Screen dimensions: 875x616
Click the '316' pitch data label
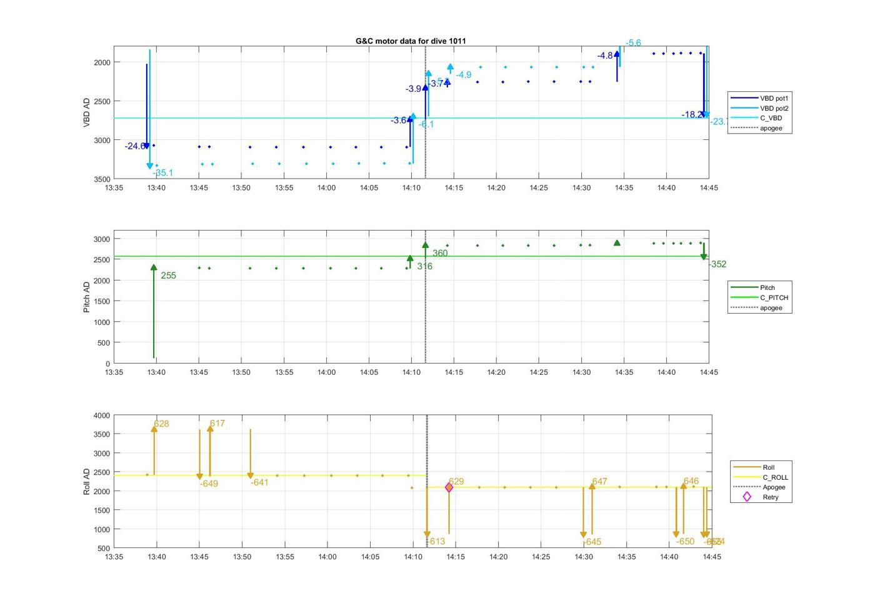click(x=425, y=266)
